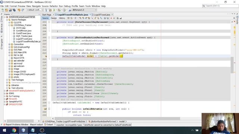Click the Undo toolbar icon

pos(19,10)
